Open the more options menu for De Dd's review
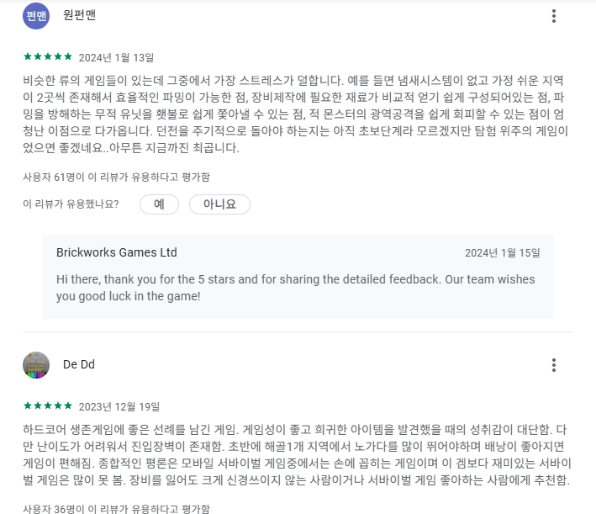The height and width of the screenshot is (514, 596). pos(554,365)
